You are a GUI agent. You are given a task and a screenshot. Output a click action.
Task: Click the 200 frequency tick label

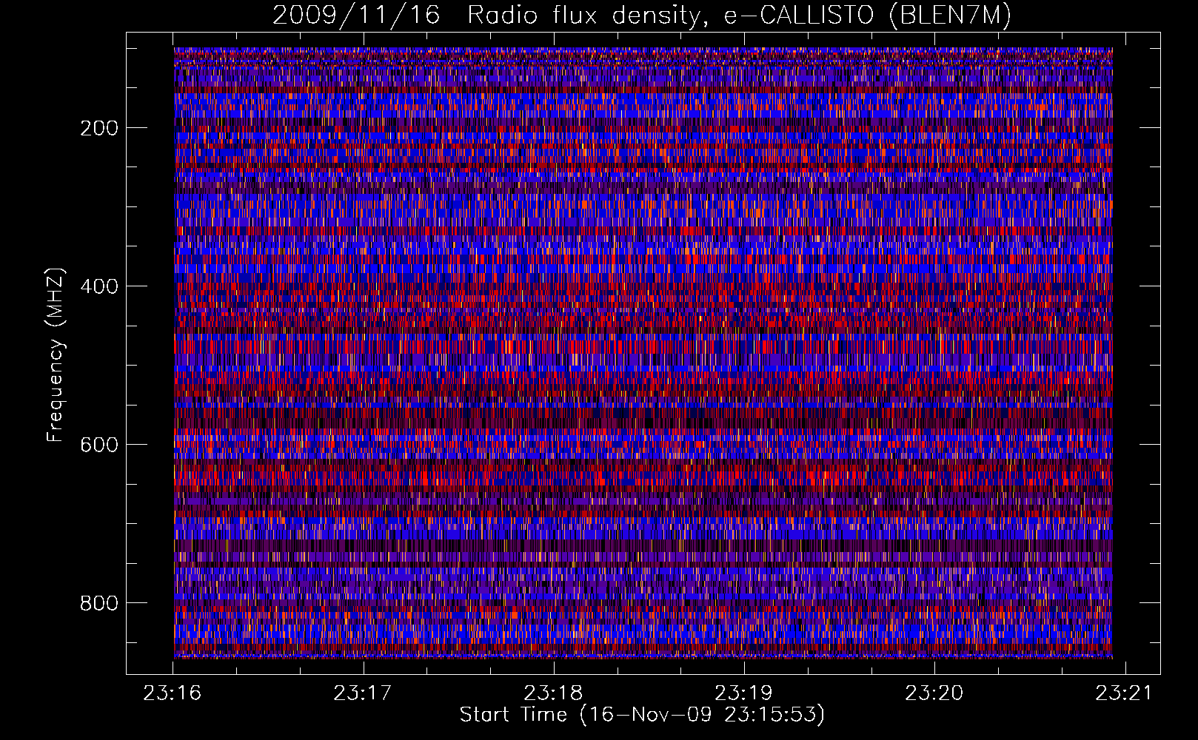point(99,128)
